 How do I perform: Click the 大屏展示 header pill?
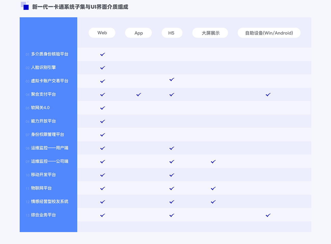pyautogui.click(x=210, y=33)
